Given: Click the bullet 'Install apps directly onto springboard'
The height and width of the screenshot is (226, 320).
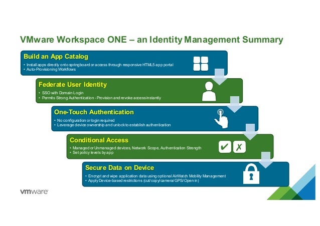Looking at the screenshot, I should click(100, 65).
